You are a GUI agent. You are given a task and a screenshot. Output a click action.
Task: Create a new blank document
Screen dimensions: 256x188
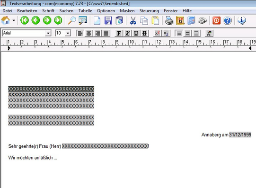tap(97, 20)
